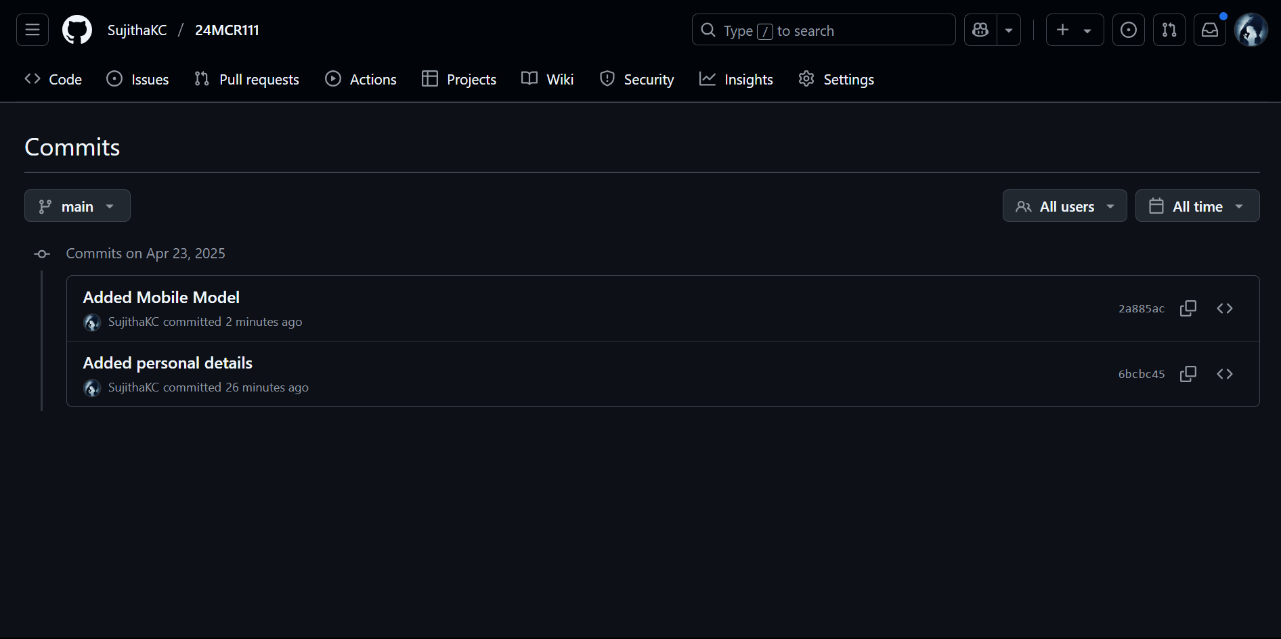The height and width of the screenshot is (639, 1281).
Task: View your pull requests icon in header
Action: (x=1169, y=30)
